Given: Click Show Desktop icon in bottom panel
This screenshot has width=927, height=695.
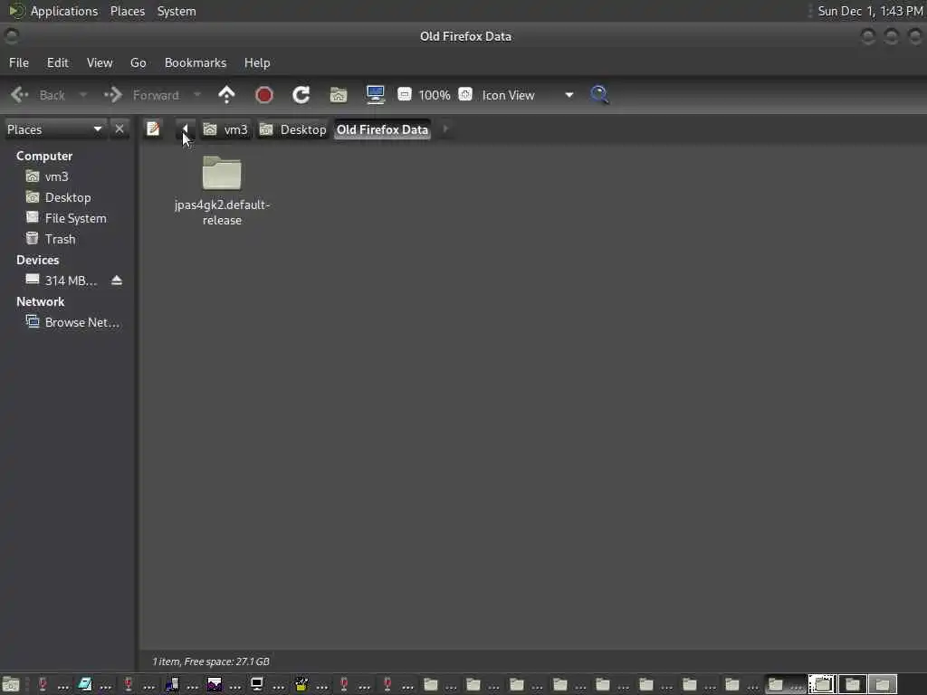Looking at the screenshot, I should coord(11,684).
